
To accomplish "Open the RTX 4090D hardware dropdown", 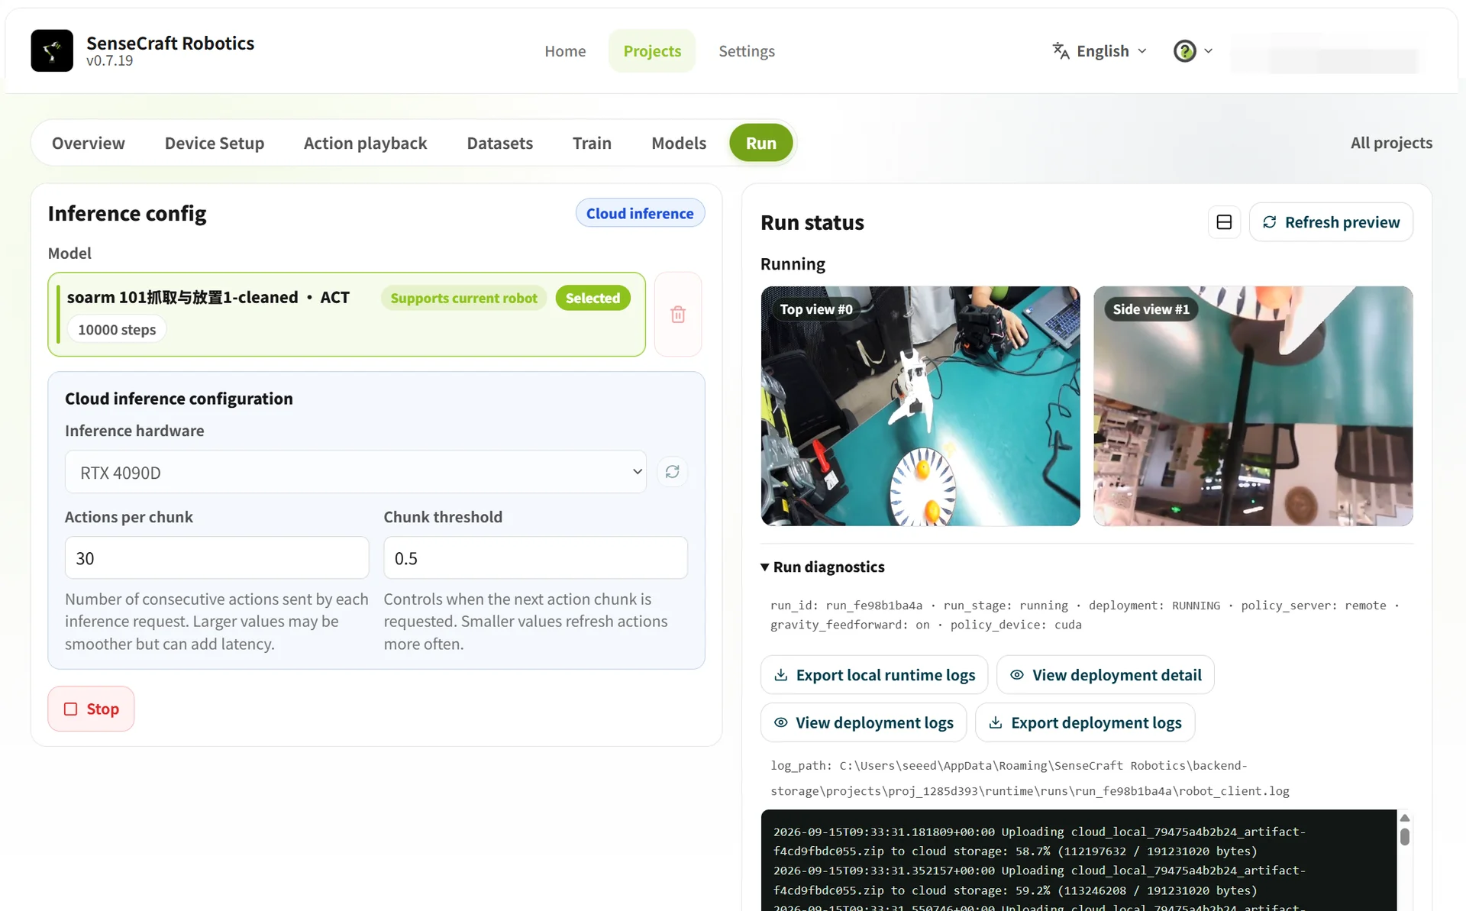I will [356, 472].
